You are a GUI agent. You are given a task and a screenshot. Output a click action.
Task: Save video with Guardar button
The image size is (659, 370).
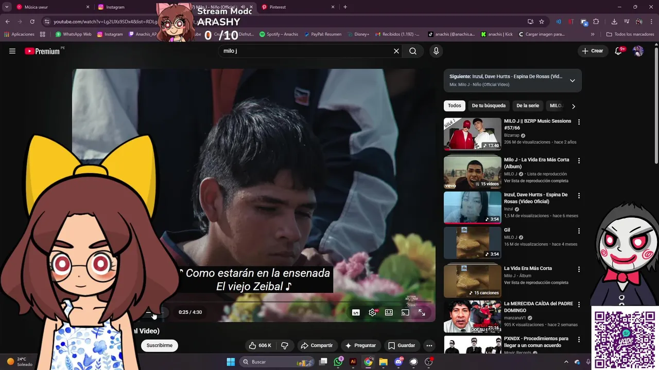(402, 345)
